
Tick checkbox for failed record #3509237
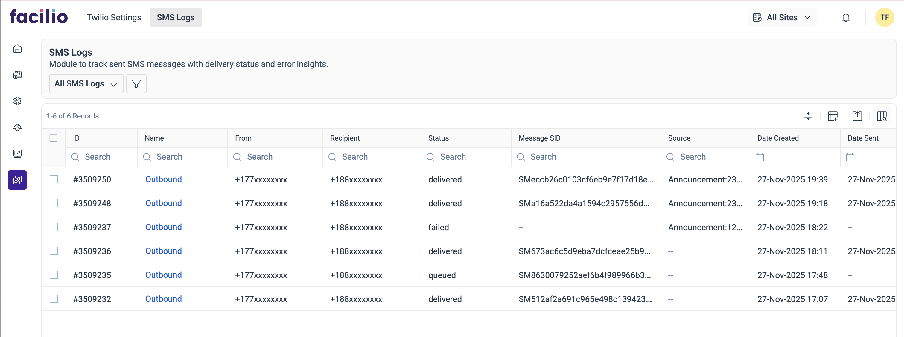click(54, 227)
